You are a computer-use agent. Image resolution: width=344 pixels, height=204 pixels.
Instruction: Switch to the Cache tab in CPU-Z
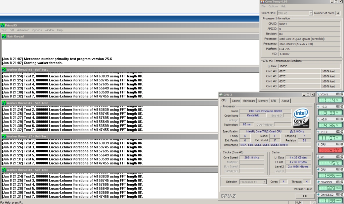pyautogui.click(x=236, y=101)
